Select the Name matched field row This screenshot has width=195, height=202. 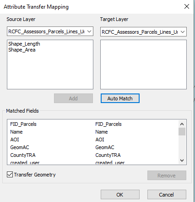pyautogui.click(x=93, y=132)
